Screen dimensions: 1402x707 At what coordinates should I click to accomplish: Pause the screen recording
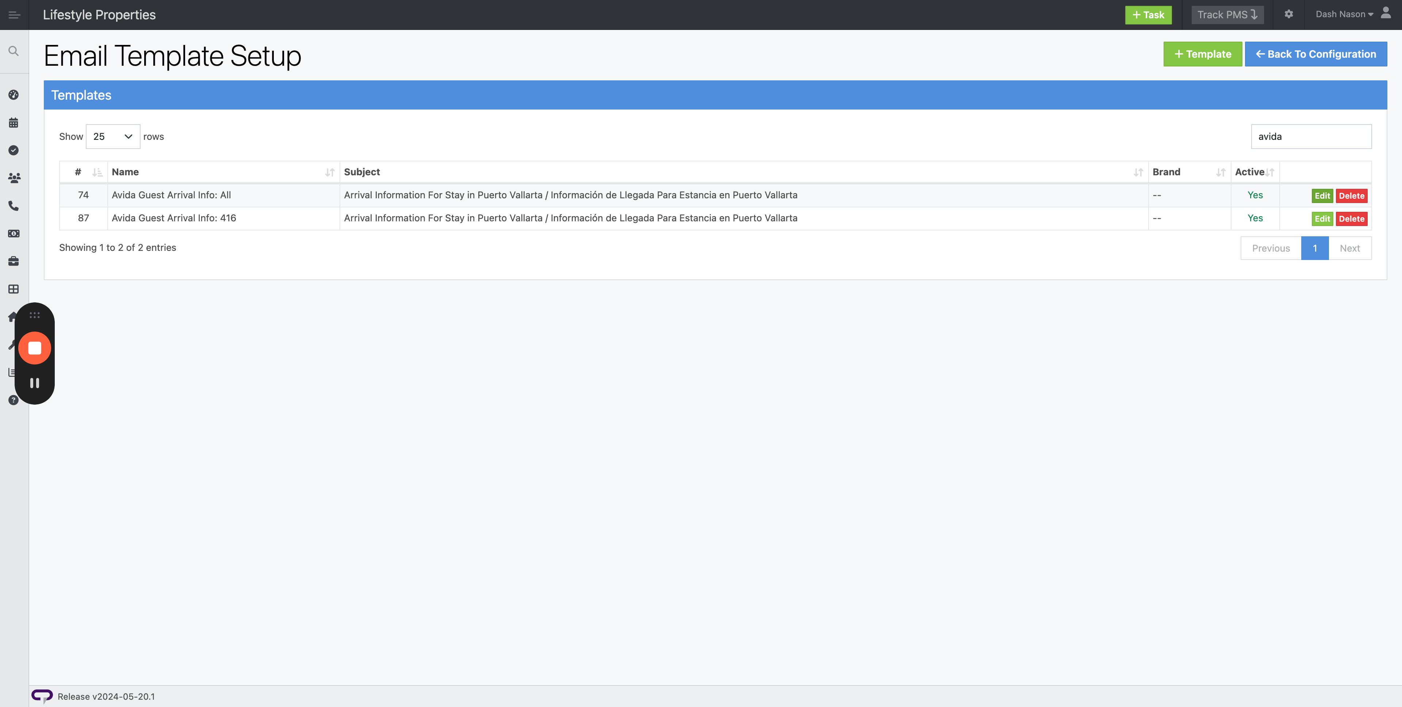35,383
